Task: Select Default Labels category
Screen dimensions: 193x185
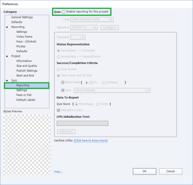Action: pos(26,100)
